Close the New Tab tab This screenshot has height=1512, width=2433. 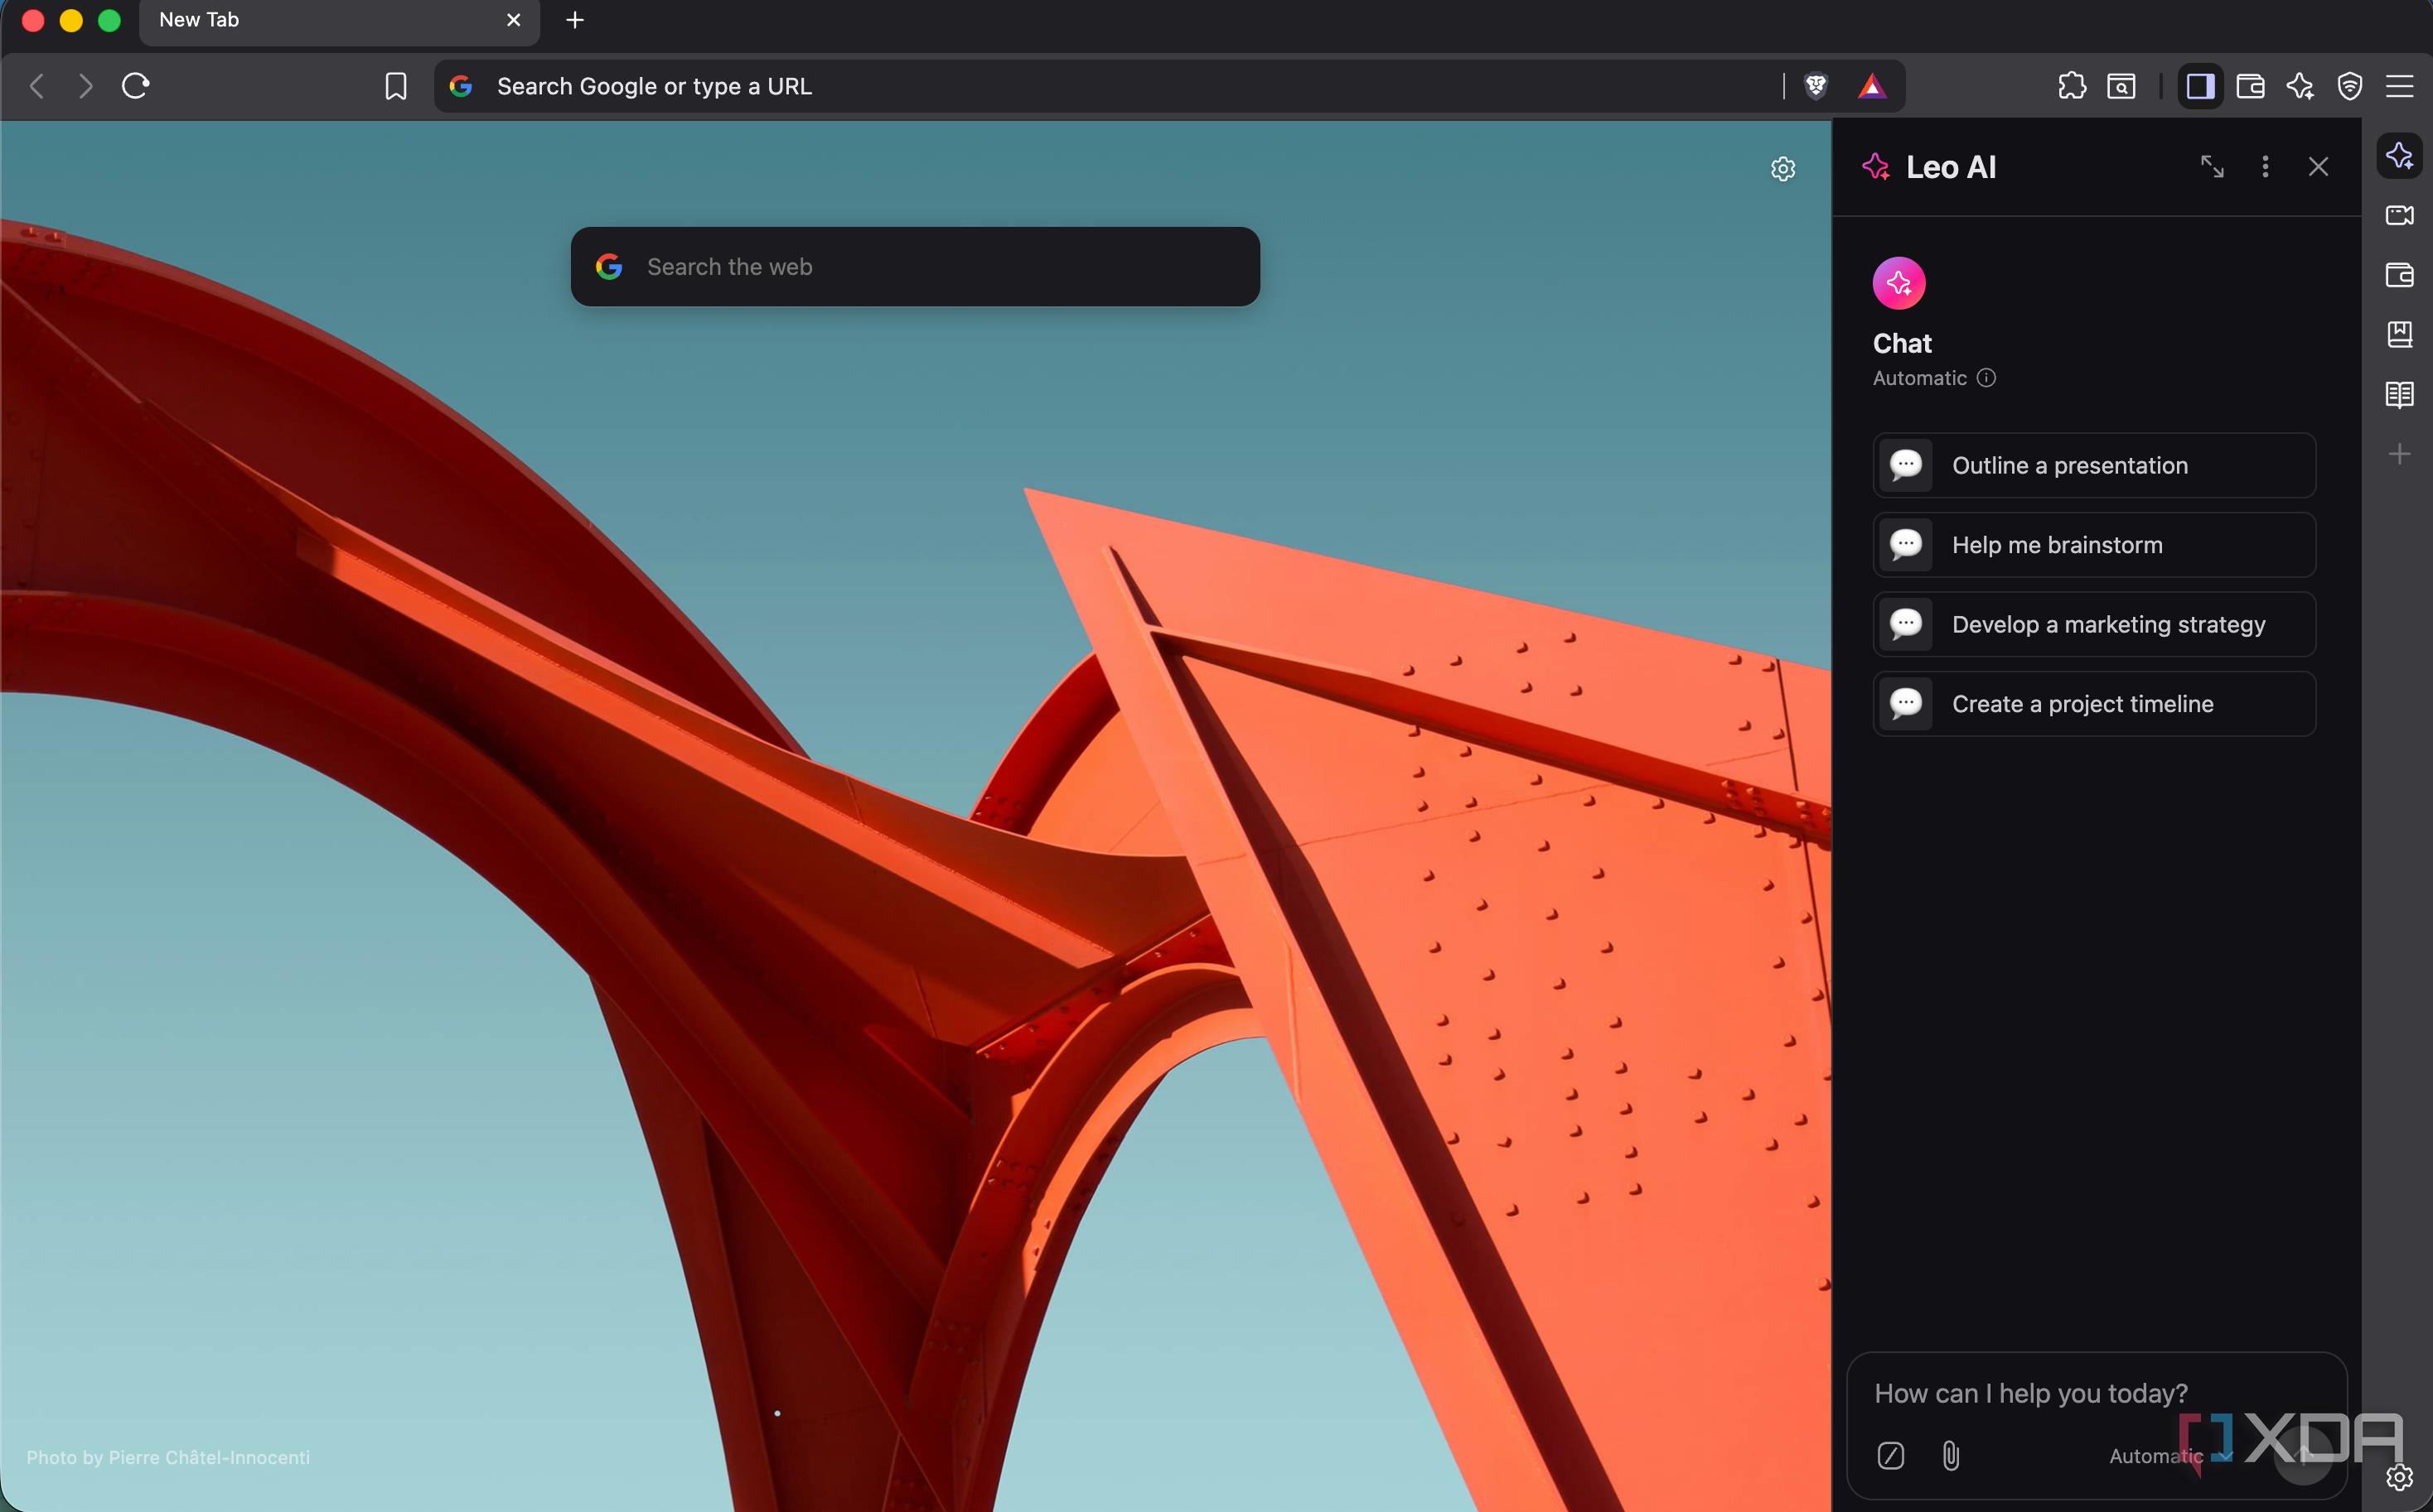[x=514, y=20]
